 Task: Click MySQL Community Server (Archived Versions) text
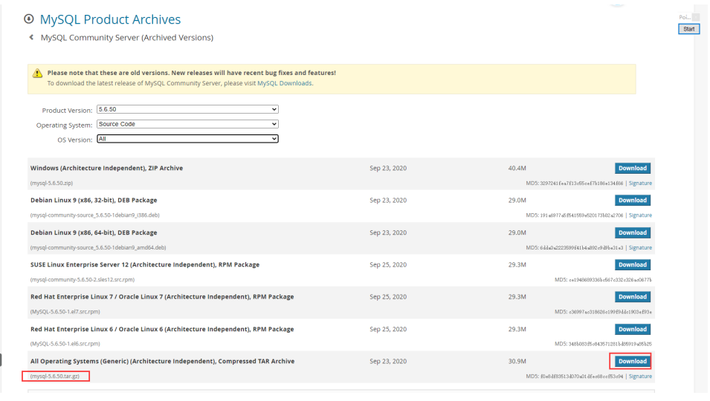[x=127, y=38]
